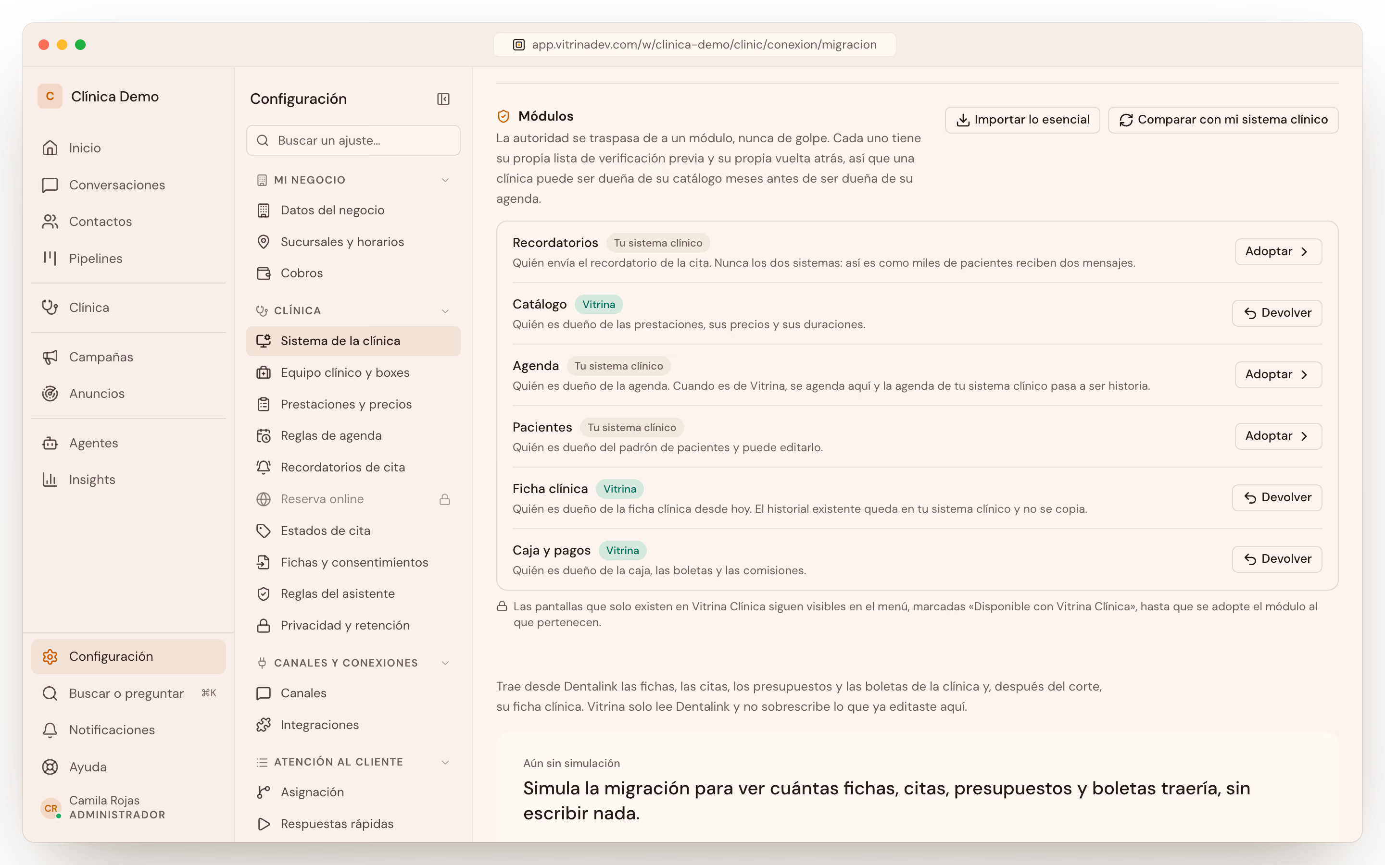
Task: Click the Integraciones puzzle icon
Action: [x=263, y=725]
